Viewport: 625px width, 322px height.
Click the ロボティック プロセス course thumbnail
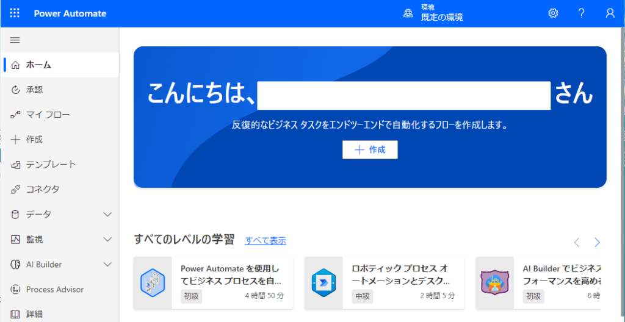pos(323,283)
